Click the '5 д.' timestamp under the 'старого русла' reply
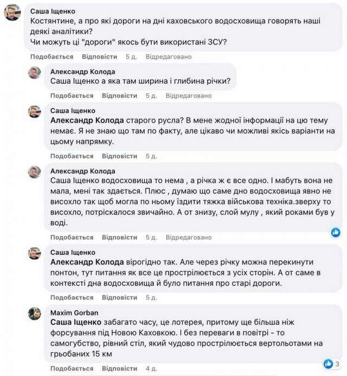Viewport: 347px width, 376px height. [x=151, y=156]
